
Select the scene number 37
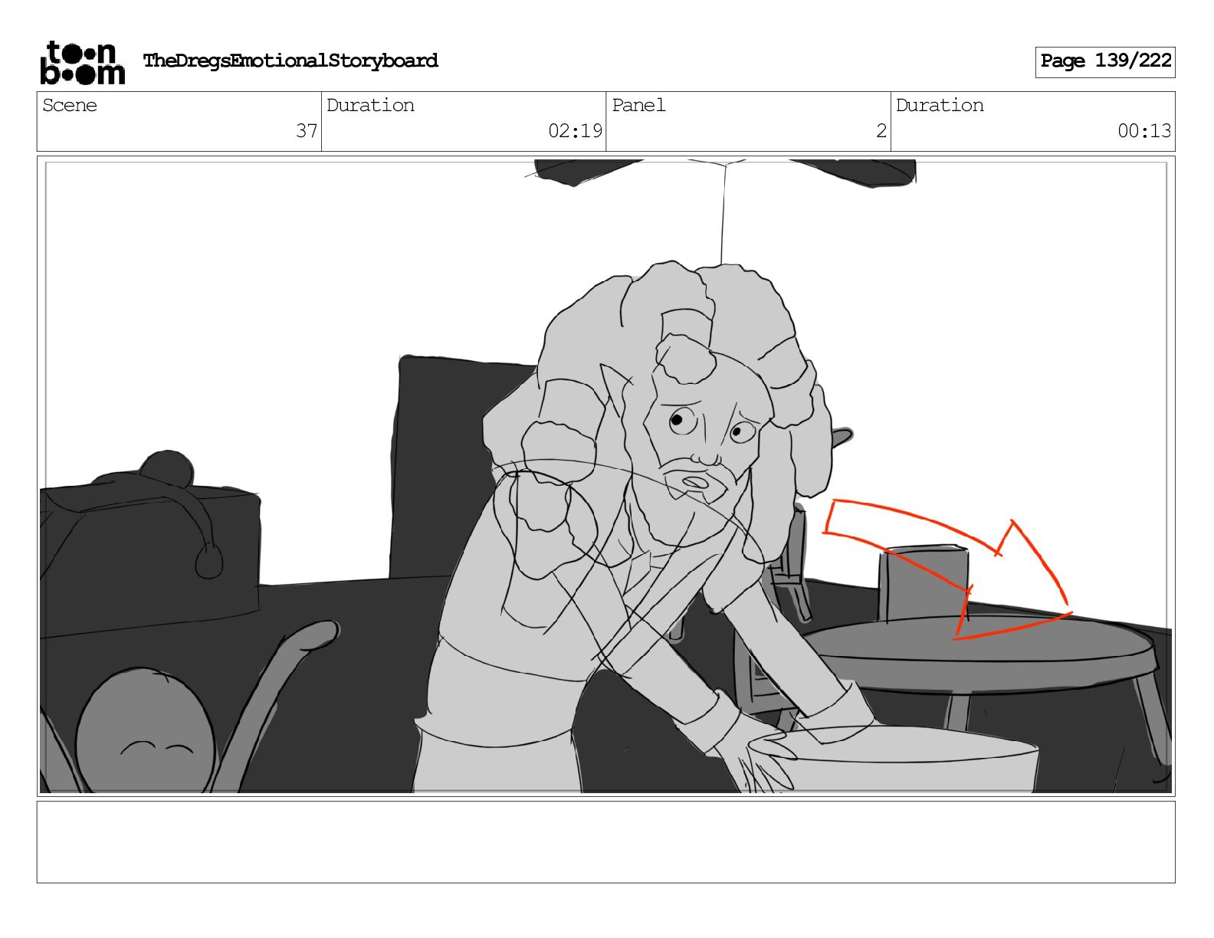(307, 131)
